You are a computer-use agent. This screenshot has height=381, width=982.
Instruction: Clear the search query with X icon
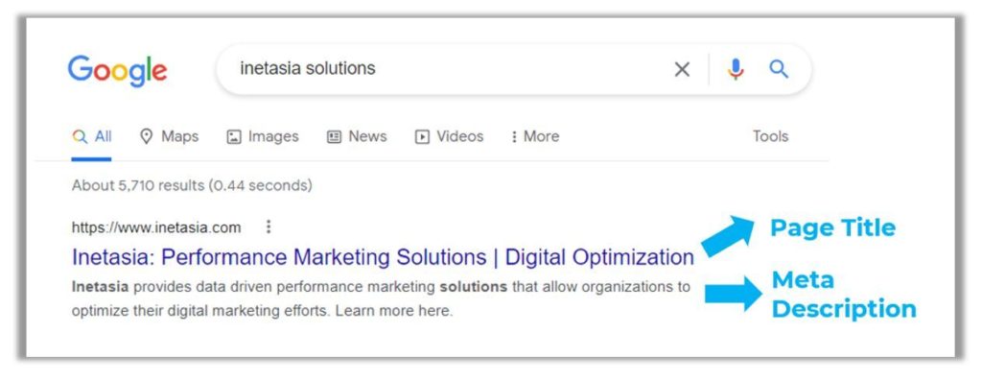pyautogui.click(x=682, y=69)
